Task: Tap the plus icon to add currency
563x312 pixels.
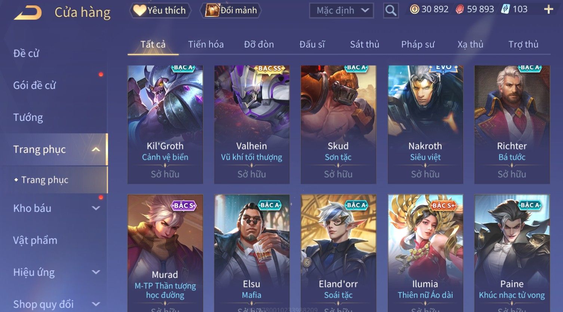Action: pos(548,9)
